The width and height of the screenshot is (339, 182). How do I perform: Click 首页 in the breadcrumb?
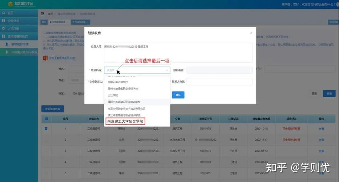pyautogui.click(x=51, y=14)
